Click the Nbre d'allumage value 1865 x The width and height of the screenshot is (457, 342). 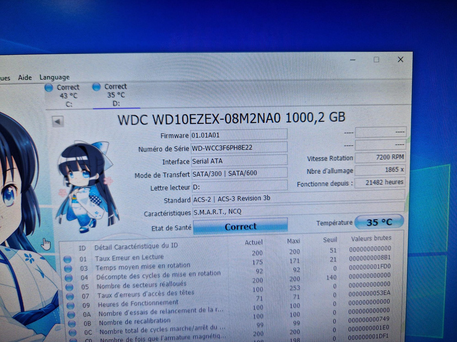(380, 170)
